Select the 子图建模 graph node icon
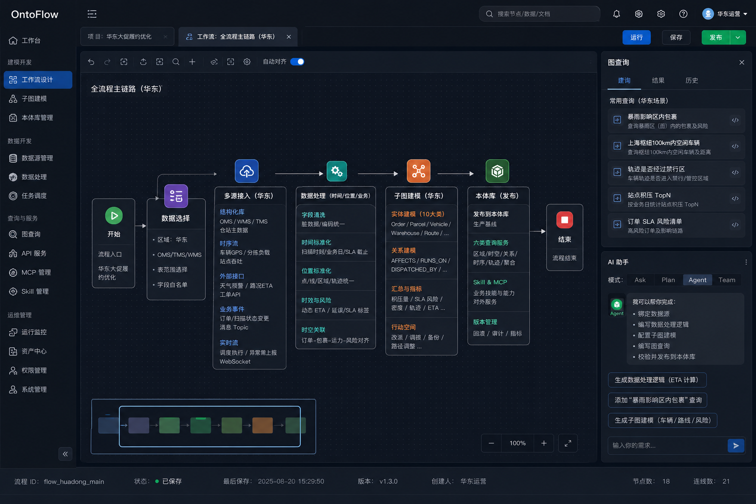The height and width of the screenshot is (504, 756). point(418,171)
